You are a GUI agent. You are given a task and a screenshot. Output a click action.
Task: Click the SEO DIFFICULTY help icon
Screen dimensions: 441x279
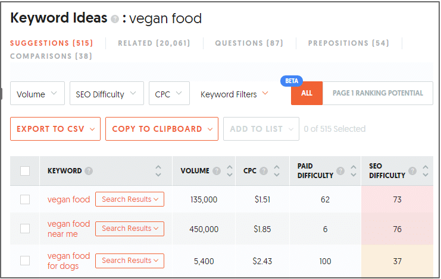[x=412, y=171]
